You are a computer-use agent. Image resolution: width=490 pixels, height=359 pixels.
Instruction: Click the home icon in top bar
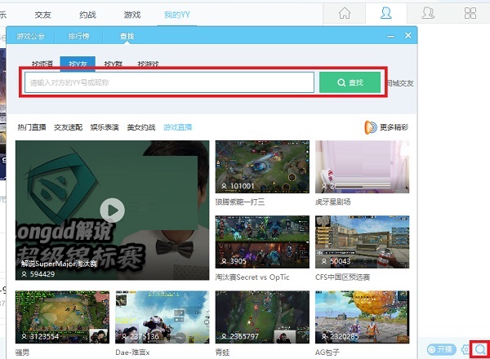coord(345,13)
